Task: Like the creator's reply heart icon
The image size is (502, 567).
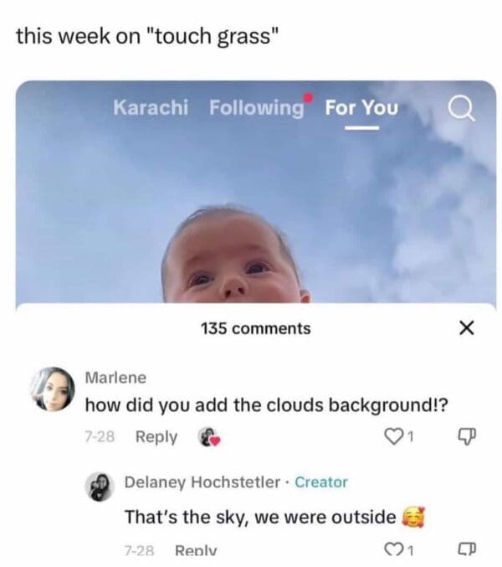Action: click(x=392, y=549)
